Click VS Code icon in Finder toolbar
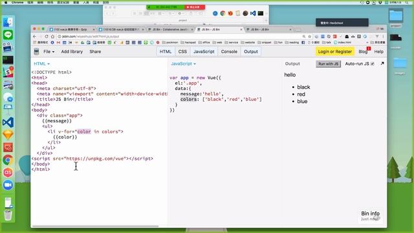414x233 pixels. (253, 13)
